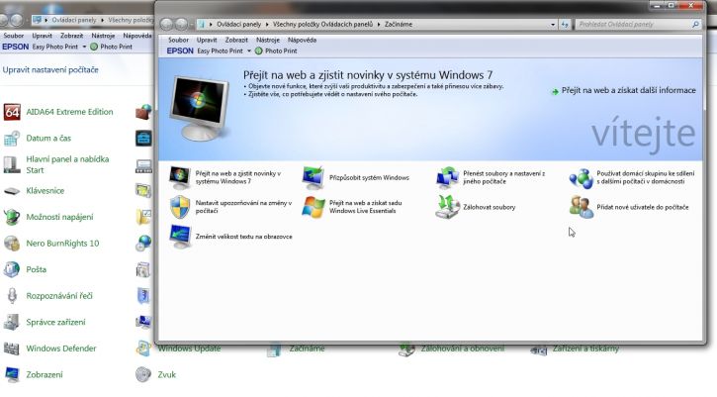Open the transfer files and settings icon
717x397 pixels.
[x=447, y=177]
